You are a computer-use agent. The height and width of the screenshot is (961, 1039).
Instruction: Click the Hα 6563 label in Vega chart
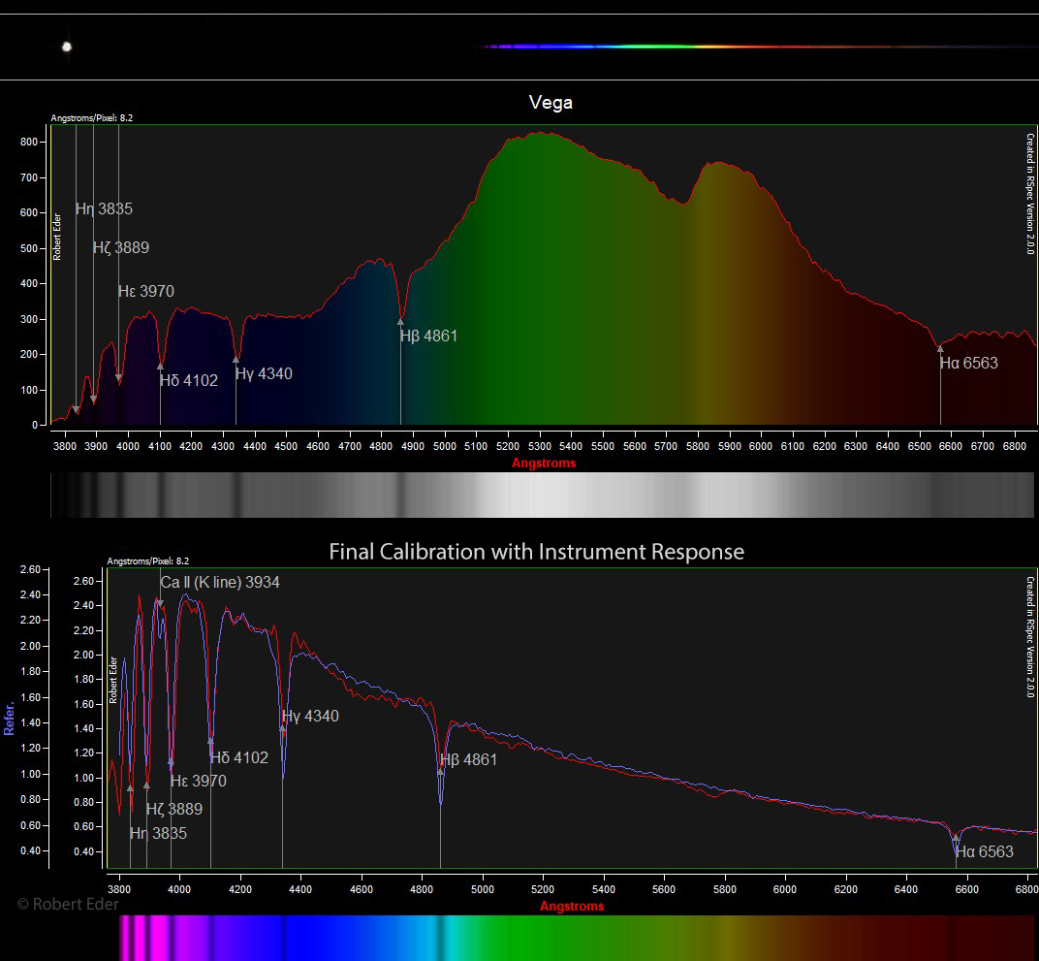point(968,364)
